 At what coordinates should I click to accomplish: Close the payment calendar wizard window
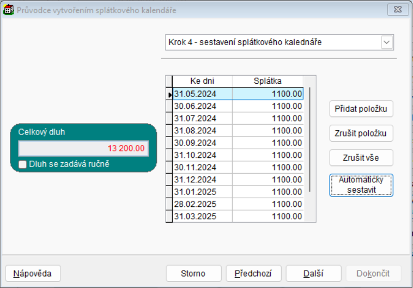point(398,10)
